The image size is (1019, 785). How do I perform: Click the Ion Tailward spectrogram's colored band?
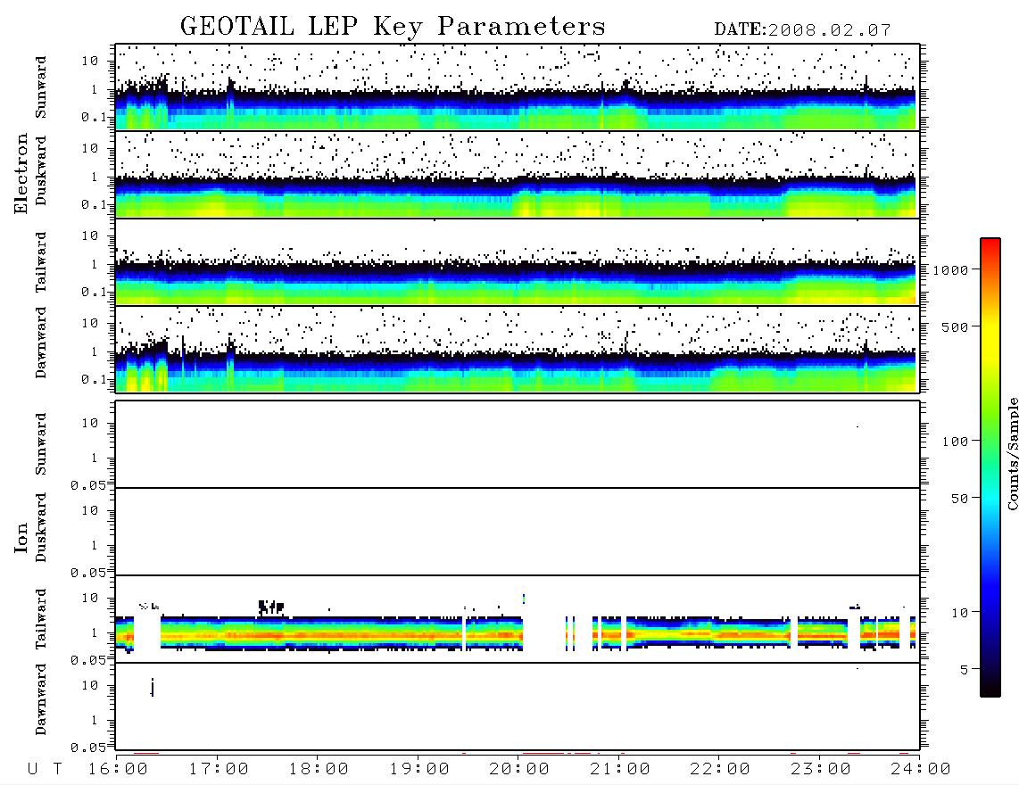point(516,633)
